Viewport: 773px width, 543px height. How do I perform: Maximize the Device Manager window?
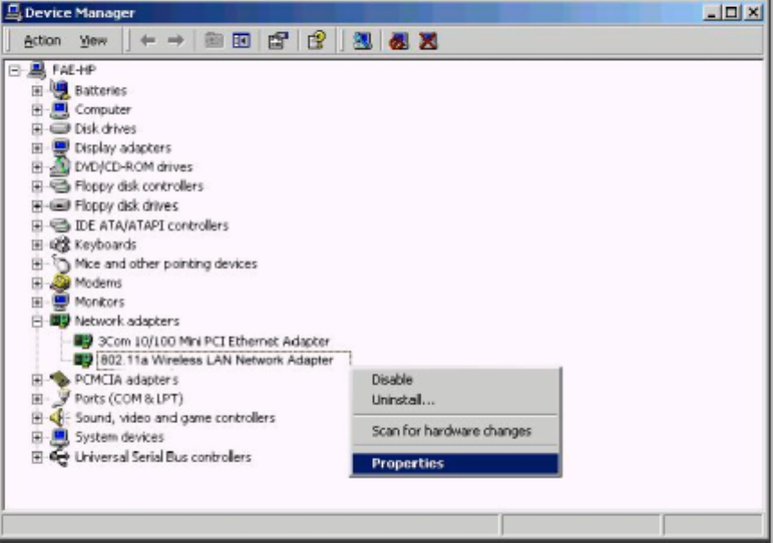(731, 13)
